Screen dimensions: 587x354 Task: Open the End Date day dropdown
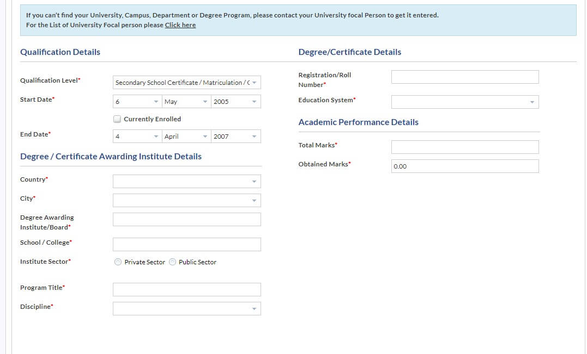tap(137, 136)
